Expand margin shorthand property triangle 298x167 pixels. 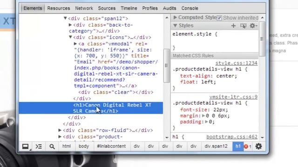pyautogui.click(x=203, y=116)
